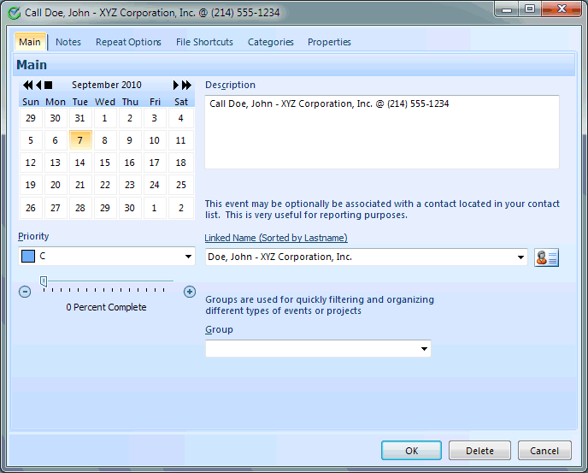Expand the Linked Name dropdown
The image size is (588, 473).
pos(520,257)
